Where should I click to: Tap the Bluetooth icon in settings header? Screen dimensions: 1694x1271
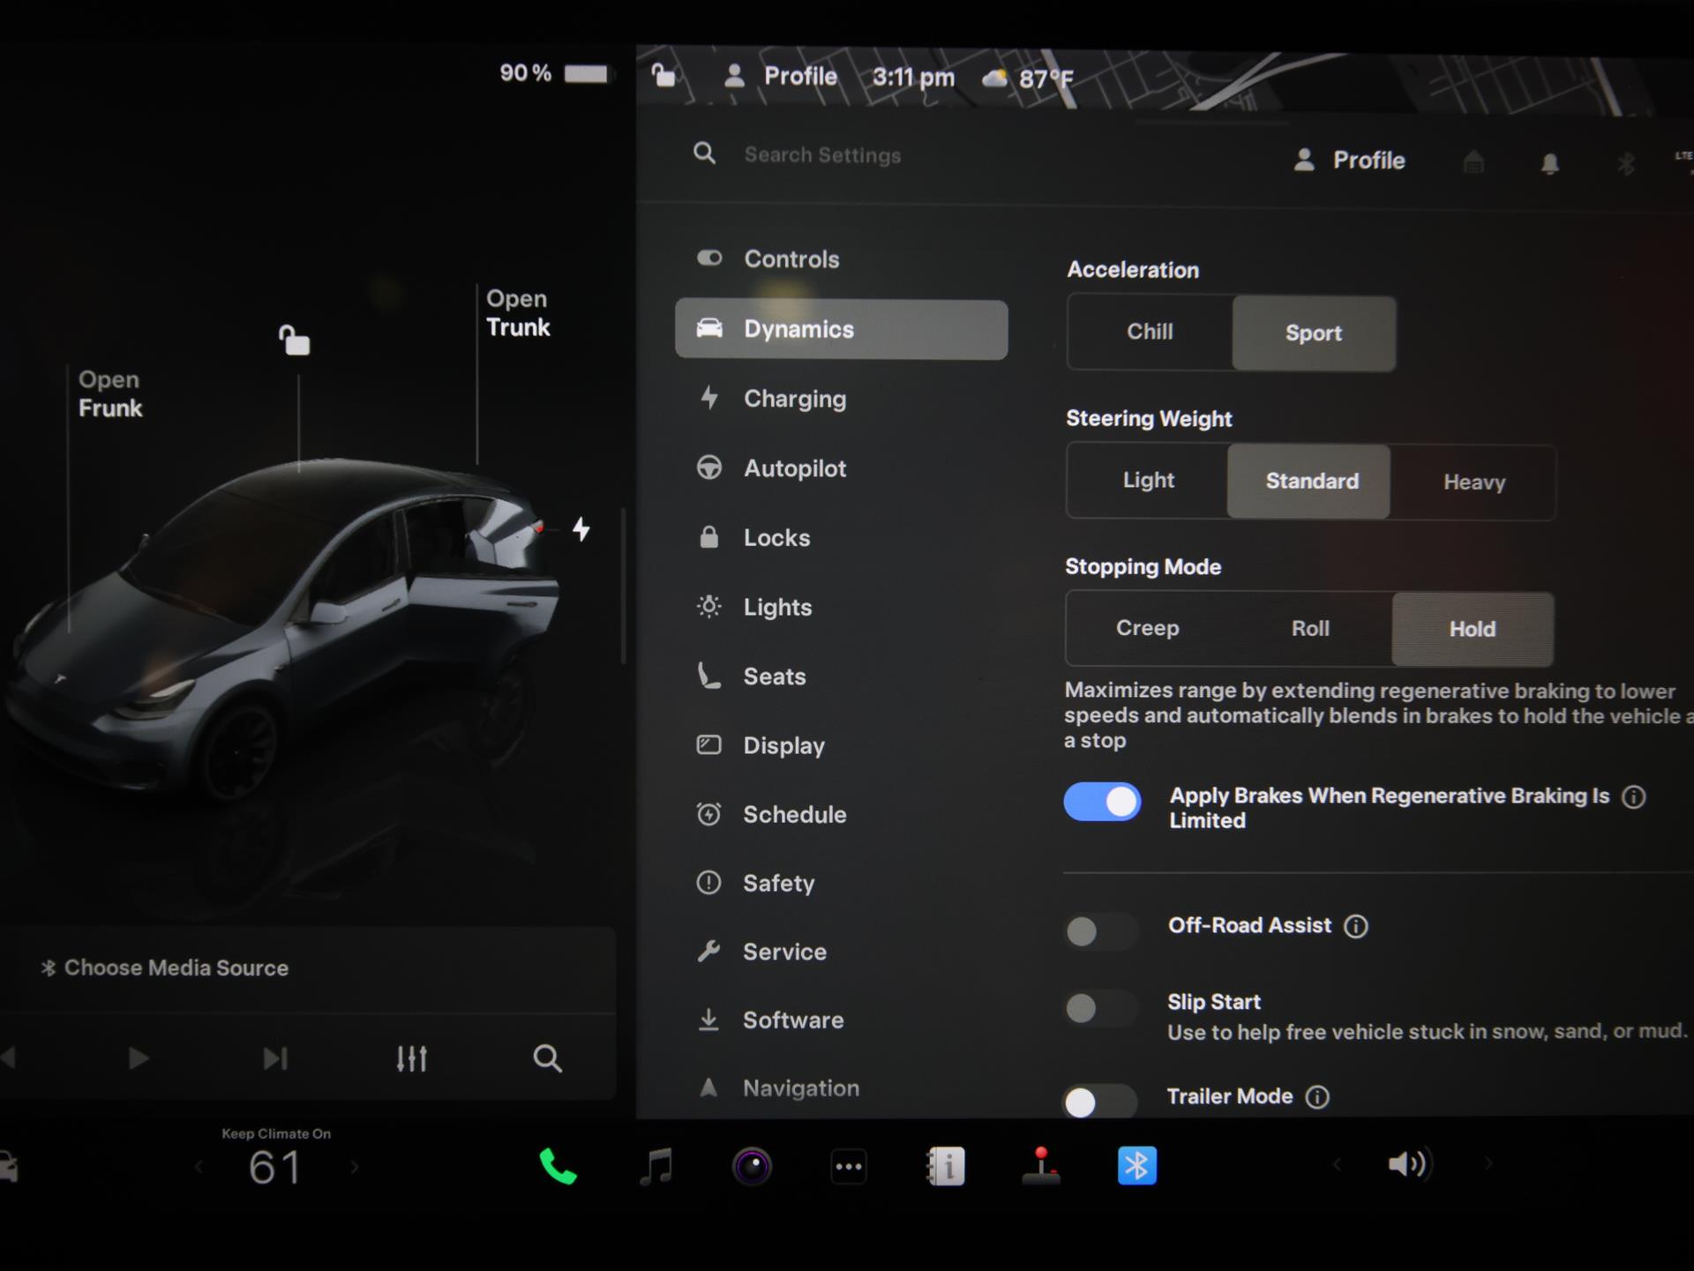(x=1626, y=163)
